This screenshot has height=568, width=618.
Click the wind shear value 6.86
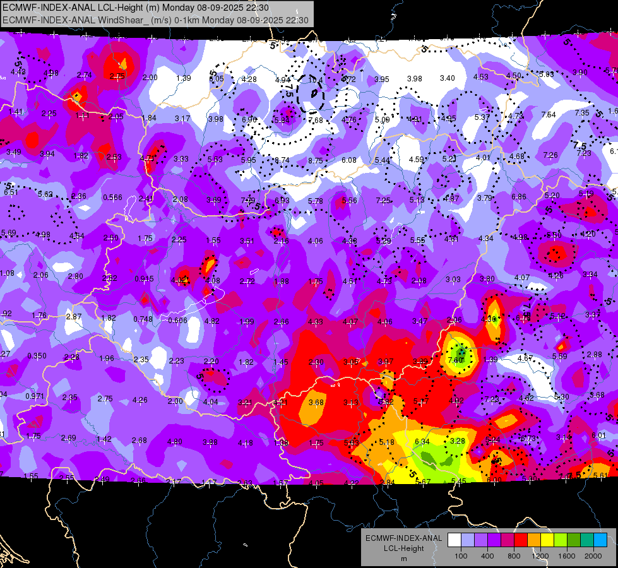(x=519, y=197)
